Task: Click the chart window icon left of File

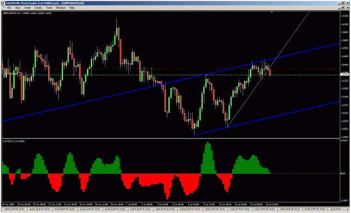Action: (x=3, y=8)
